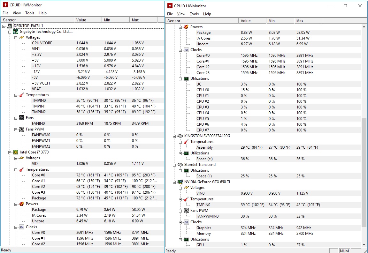The image size is (368, 253).
Task: Collapse the Gigabyte Technology node
Action: 10,32
